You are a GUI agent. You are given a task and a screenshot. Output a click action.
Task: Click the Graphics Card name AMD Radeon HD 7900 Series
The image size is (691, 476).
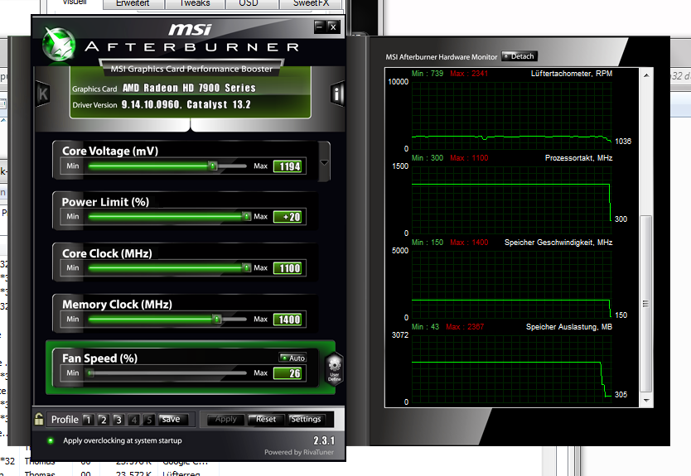point(189,88)
